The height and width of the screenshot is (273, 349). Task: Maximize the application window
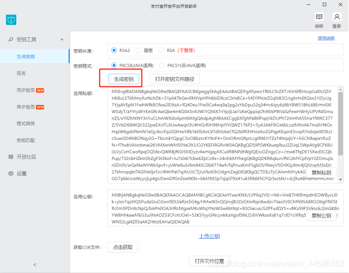tap(324, 5)
